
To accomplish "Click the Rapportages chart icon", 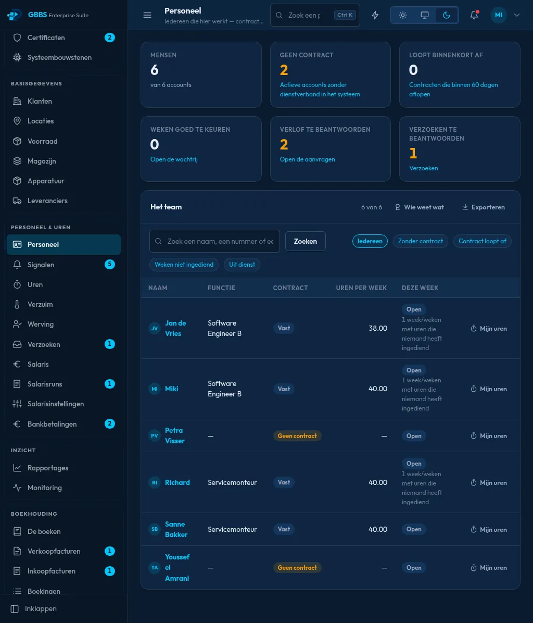I will [17, 468].
